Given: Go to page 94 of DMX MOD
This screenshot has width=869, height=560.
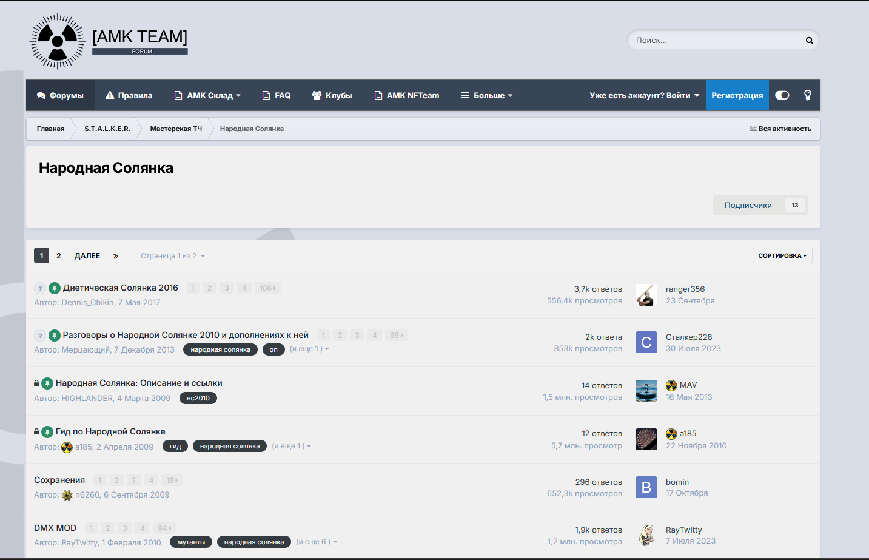Looking at the screenshot, I should point(164,528).
